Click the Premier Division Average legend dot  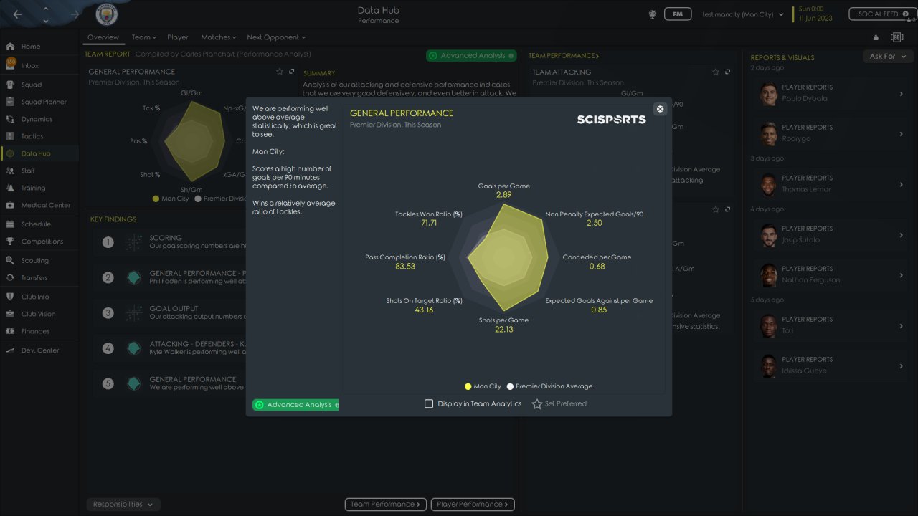click(510, 386)
